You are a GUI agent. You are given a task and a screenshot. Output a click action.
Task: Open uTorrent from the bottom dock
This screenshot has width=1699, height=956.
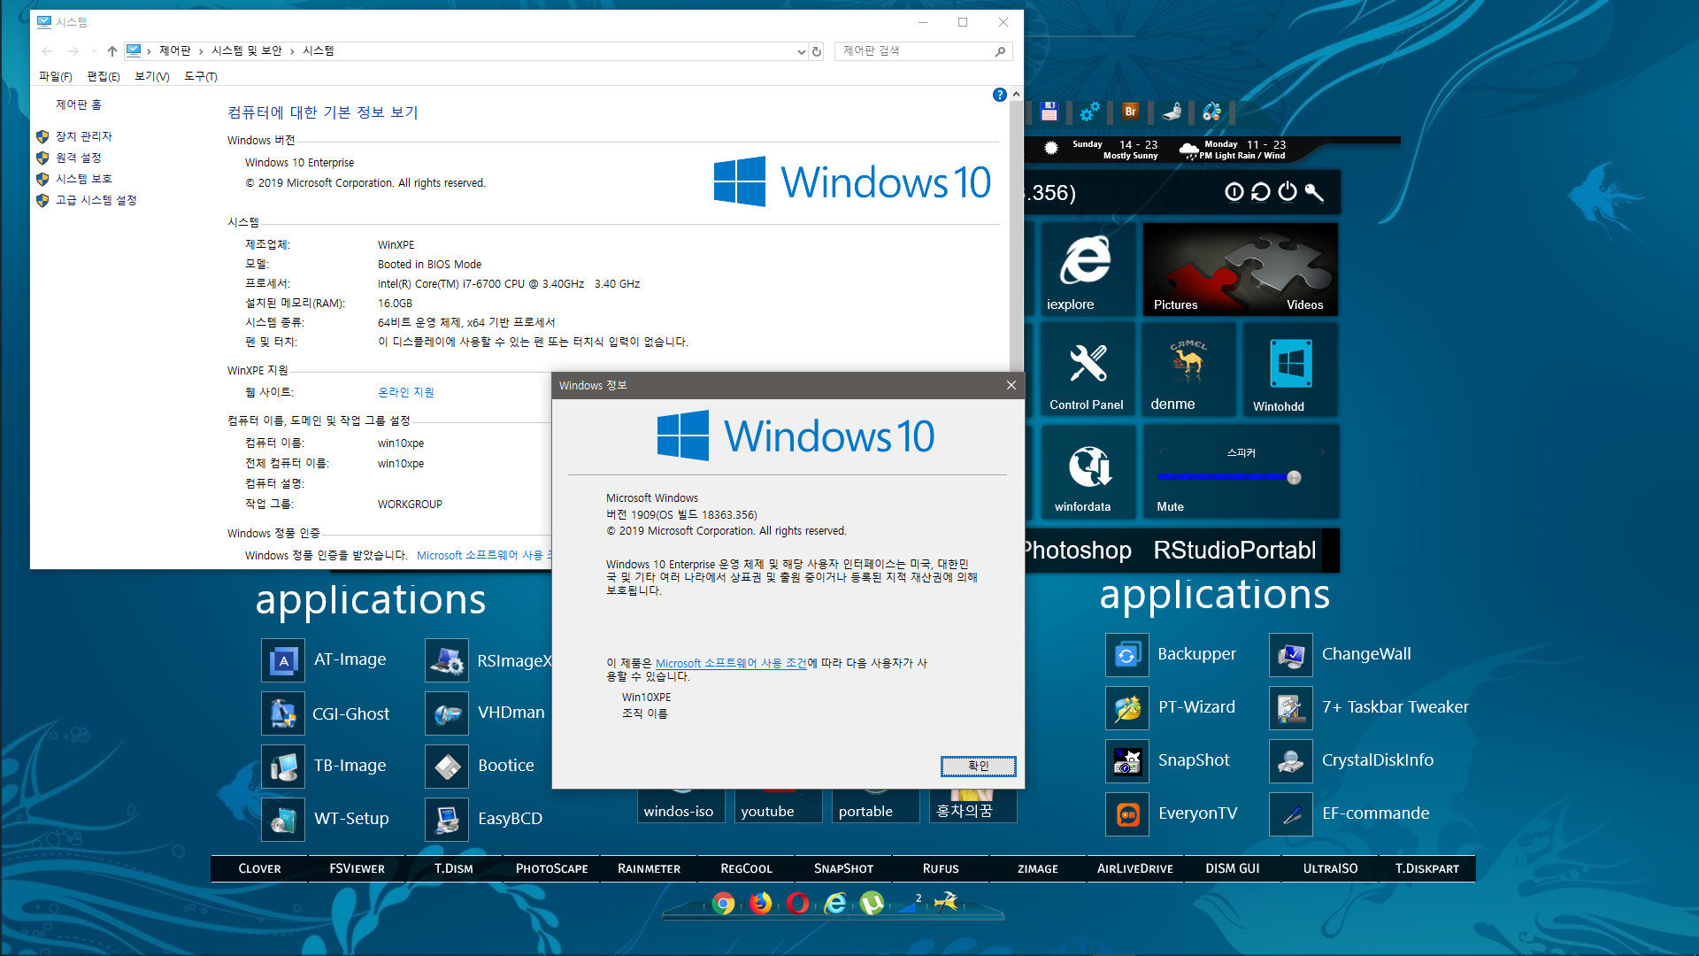[x=872, y=903]
